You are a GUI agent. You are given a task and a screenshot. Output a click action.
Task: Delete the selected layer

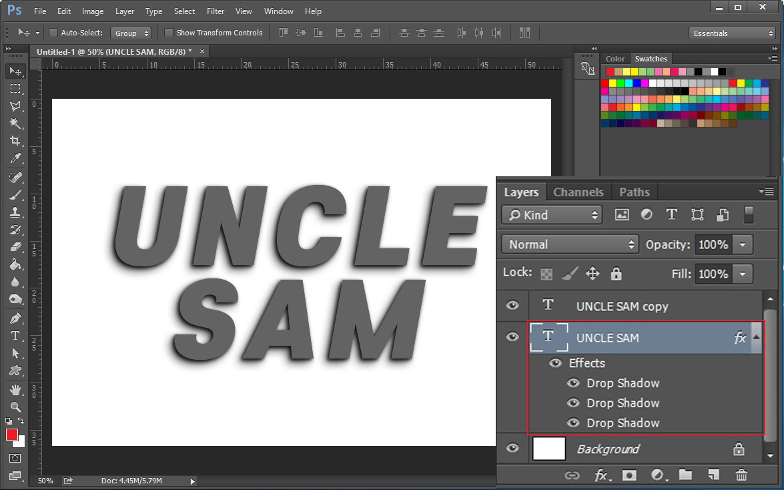pos(741,475)
